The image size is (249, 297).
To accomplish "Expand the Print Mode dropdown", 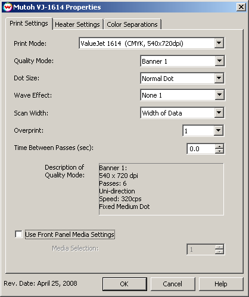I will [x=219, y=43].
